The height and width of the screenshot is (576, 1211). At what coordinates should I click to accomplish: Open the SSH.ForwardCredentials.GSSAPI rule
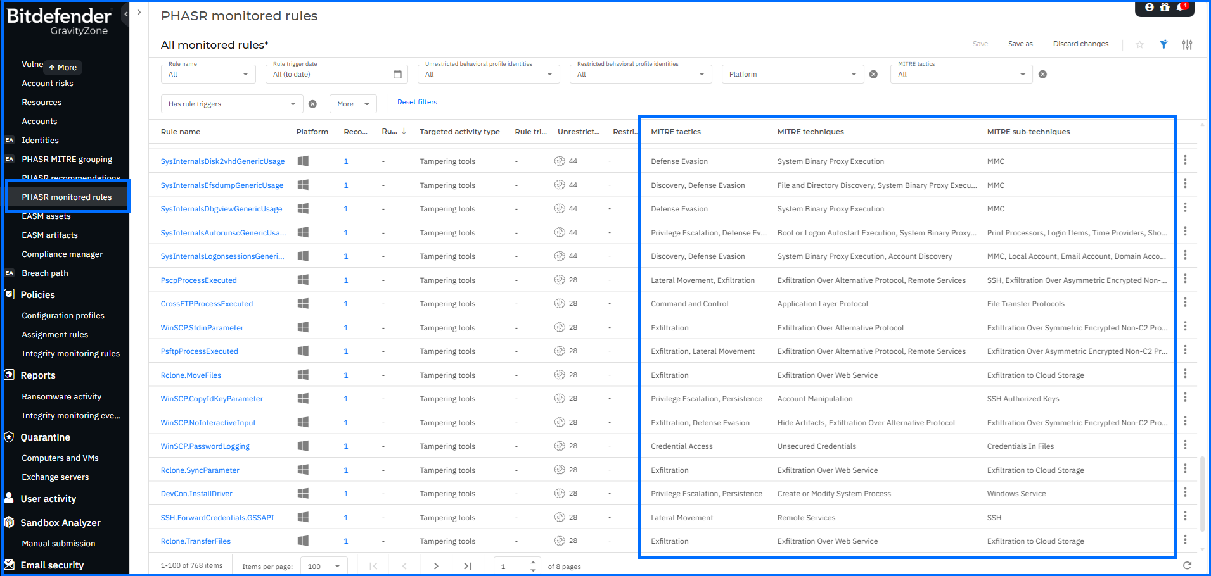(x=217, y=517)
